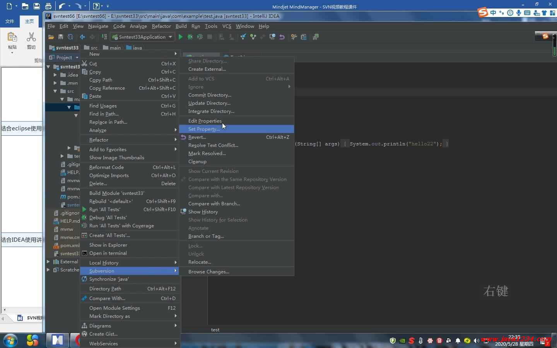
Task: Open the Refactor menu in the menu bar
Action: 161,26
